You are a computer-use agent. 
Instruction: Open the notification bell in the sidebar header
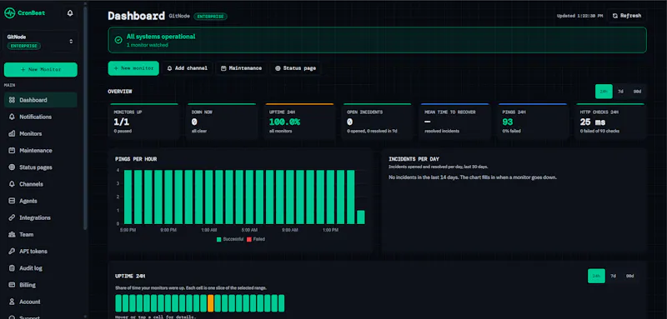(x=70, y=13)
